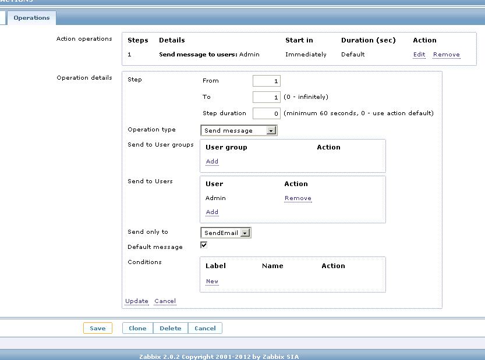Add a user under Send to Users
485x360 pixels.
coord(212,212)
